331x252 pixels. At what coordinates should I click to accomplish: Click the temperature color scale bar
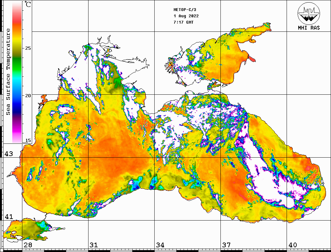pos(17,72)
